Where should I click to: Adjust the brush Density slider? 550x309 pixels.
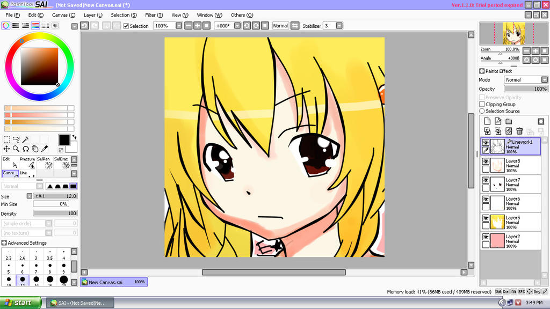[x=55, y=214]
